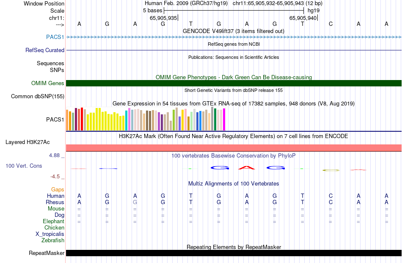Viewport: 402px width, 263px height.
Task: Open the RefSeq Curated track label
Action: coord(44,50)
